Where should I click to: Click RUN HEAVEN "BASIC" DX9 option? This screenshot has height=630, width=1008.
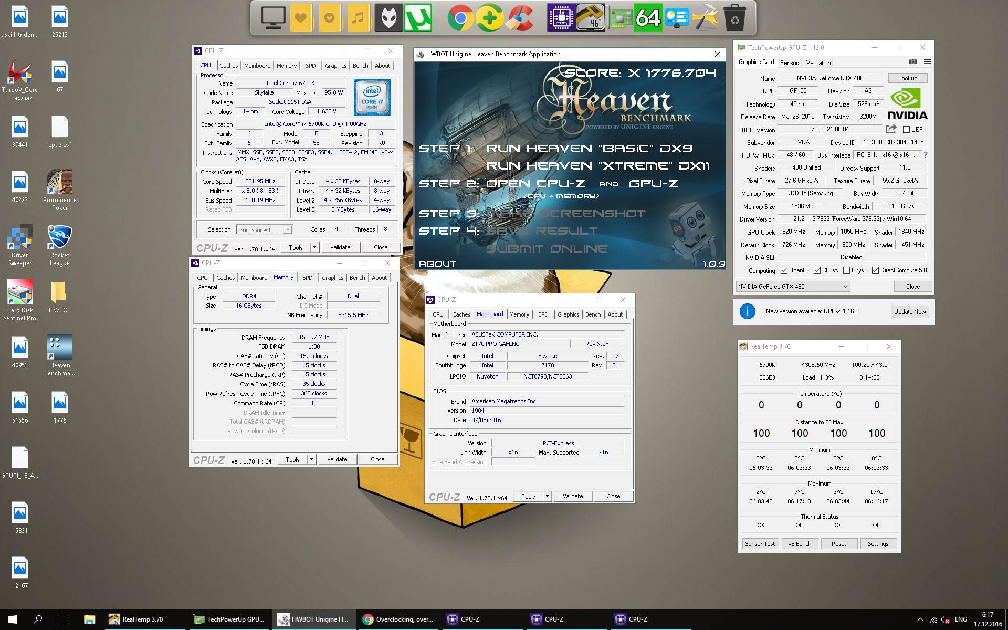[x=590, y=149]
